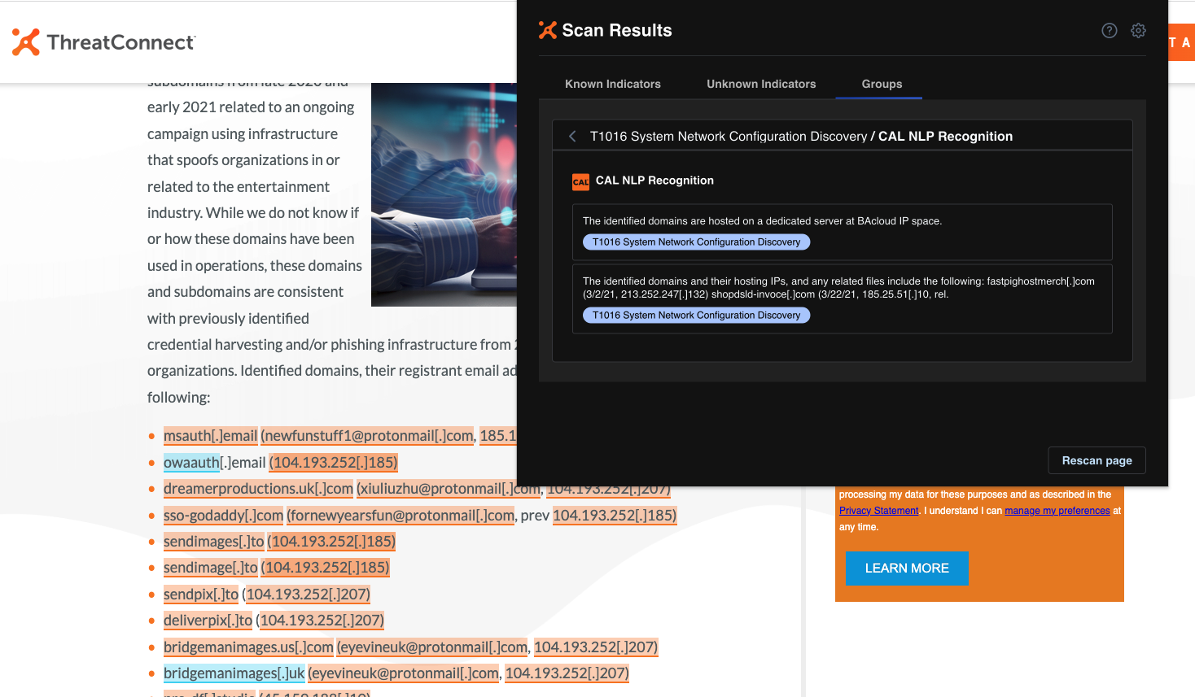Screen dimensions: 1195x697
Task: Click the sendimage[.]to indicator
Action: point(210,568)
